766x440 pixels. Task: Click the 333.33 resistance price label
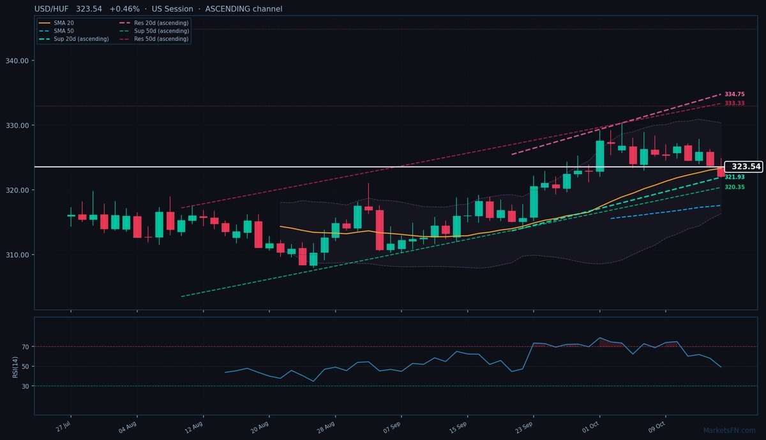[734, 103]
